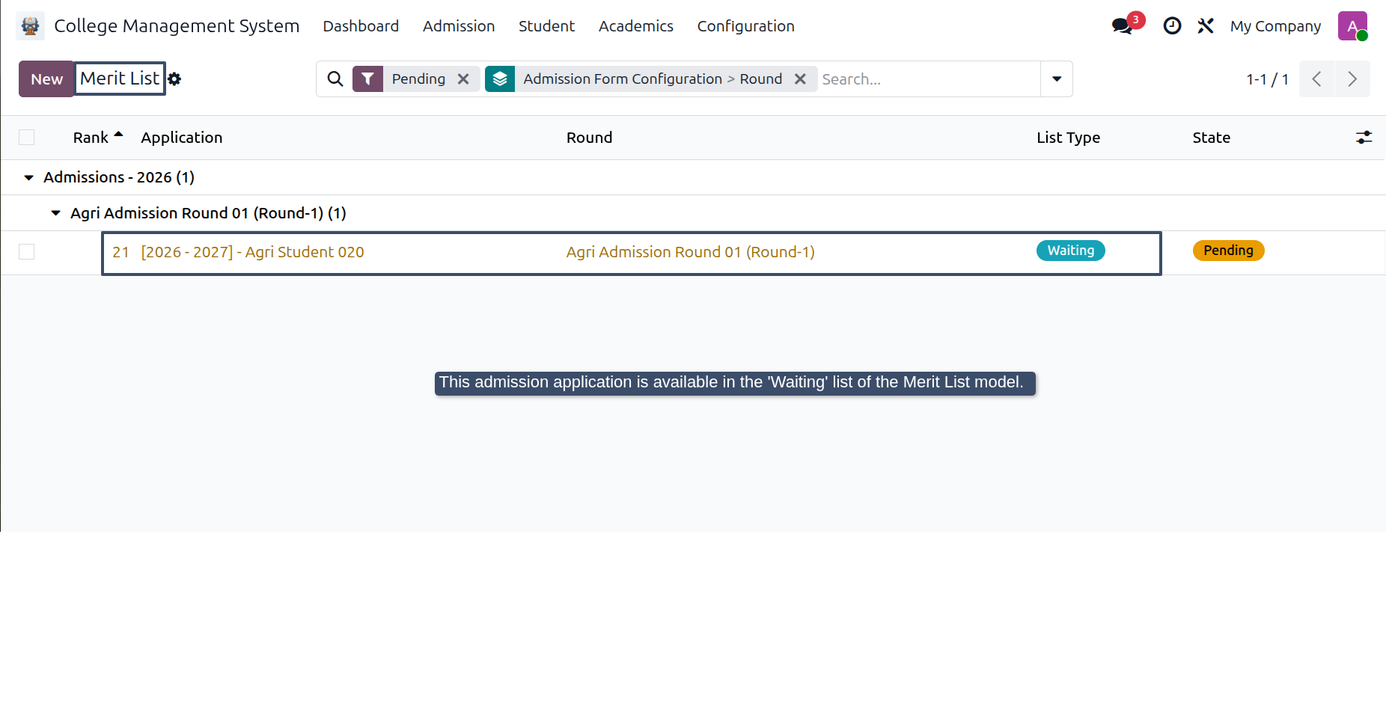Open the Dashboard menu

tap(361, 26)
